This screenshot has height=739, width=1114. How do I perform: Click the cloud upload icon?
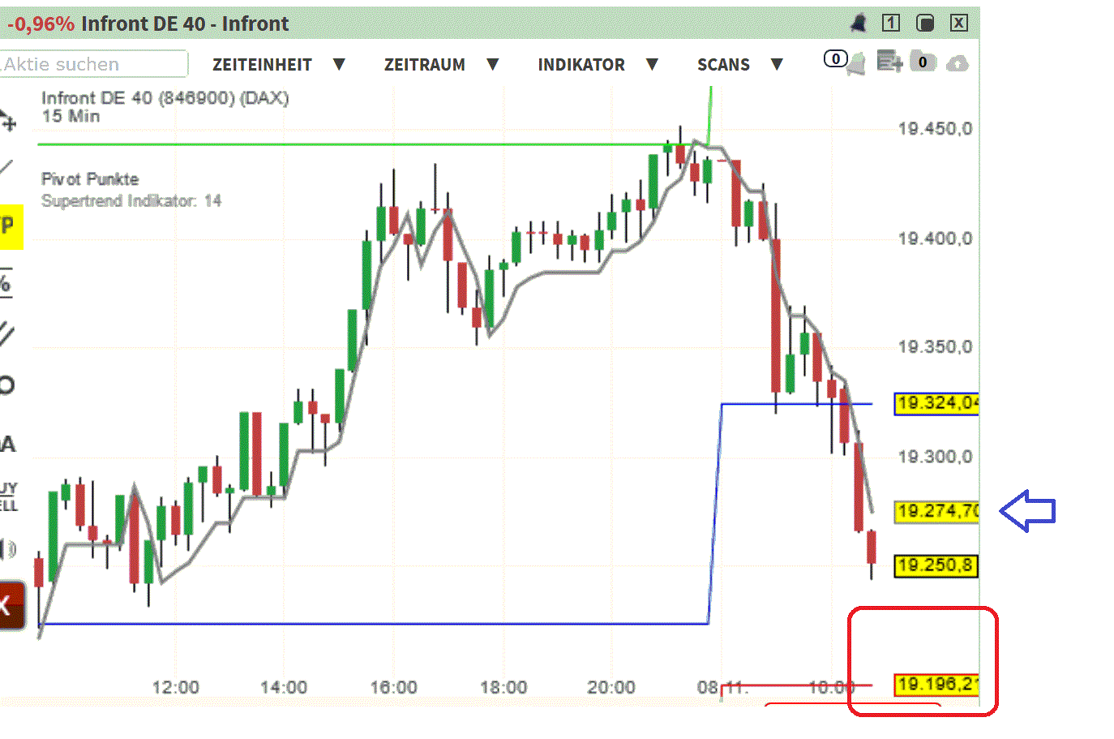click(x=958, y=63)
